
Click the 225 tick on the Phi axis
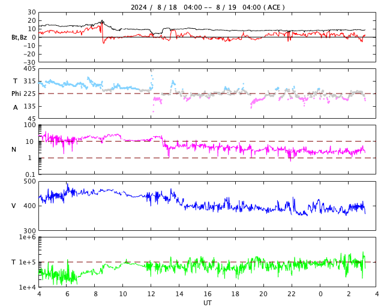click(x=29, y=94)
